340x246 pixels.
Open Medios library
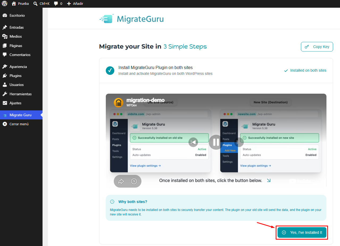tap(21, 36)
